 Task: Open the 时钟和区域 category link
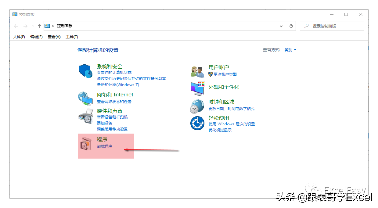click(221, 102)
